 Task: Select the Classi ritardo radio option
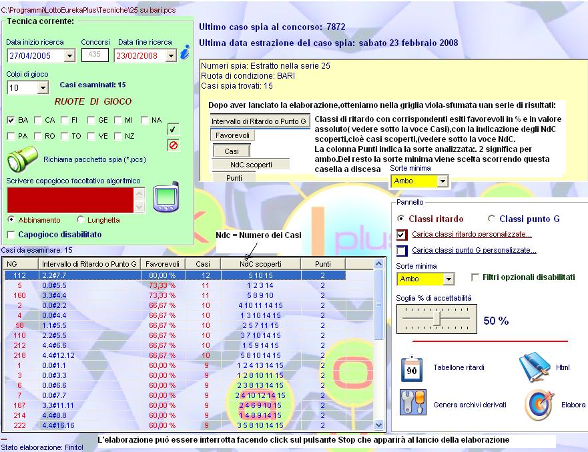click(x=400, y=218)
